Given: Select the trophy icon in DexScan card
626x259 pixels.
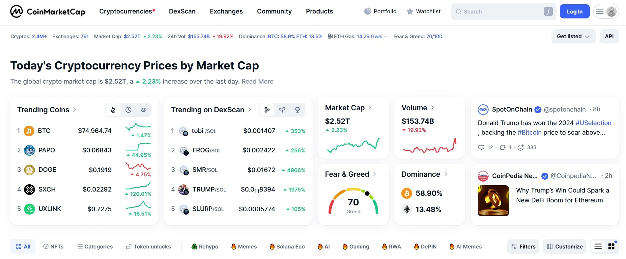Looking at the screenshot, I should tap(298, 110).
